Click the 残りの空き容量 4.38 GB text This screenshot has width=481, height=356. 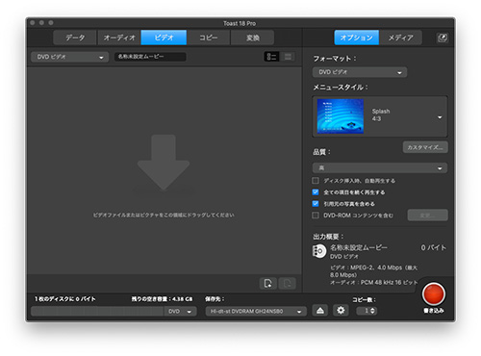pos(162,299)
